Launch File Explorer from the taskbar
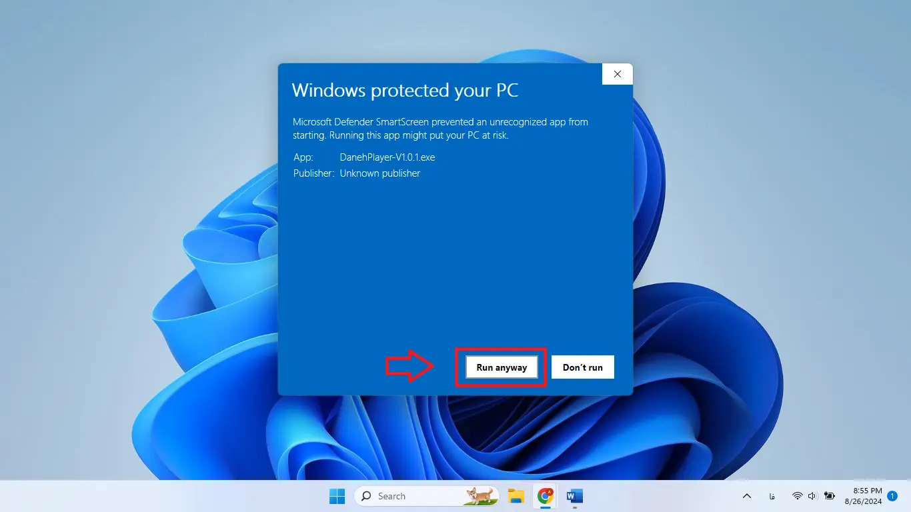Viewport: 911px width, 512px height. tap(516, 496)
